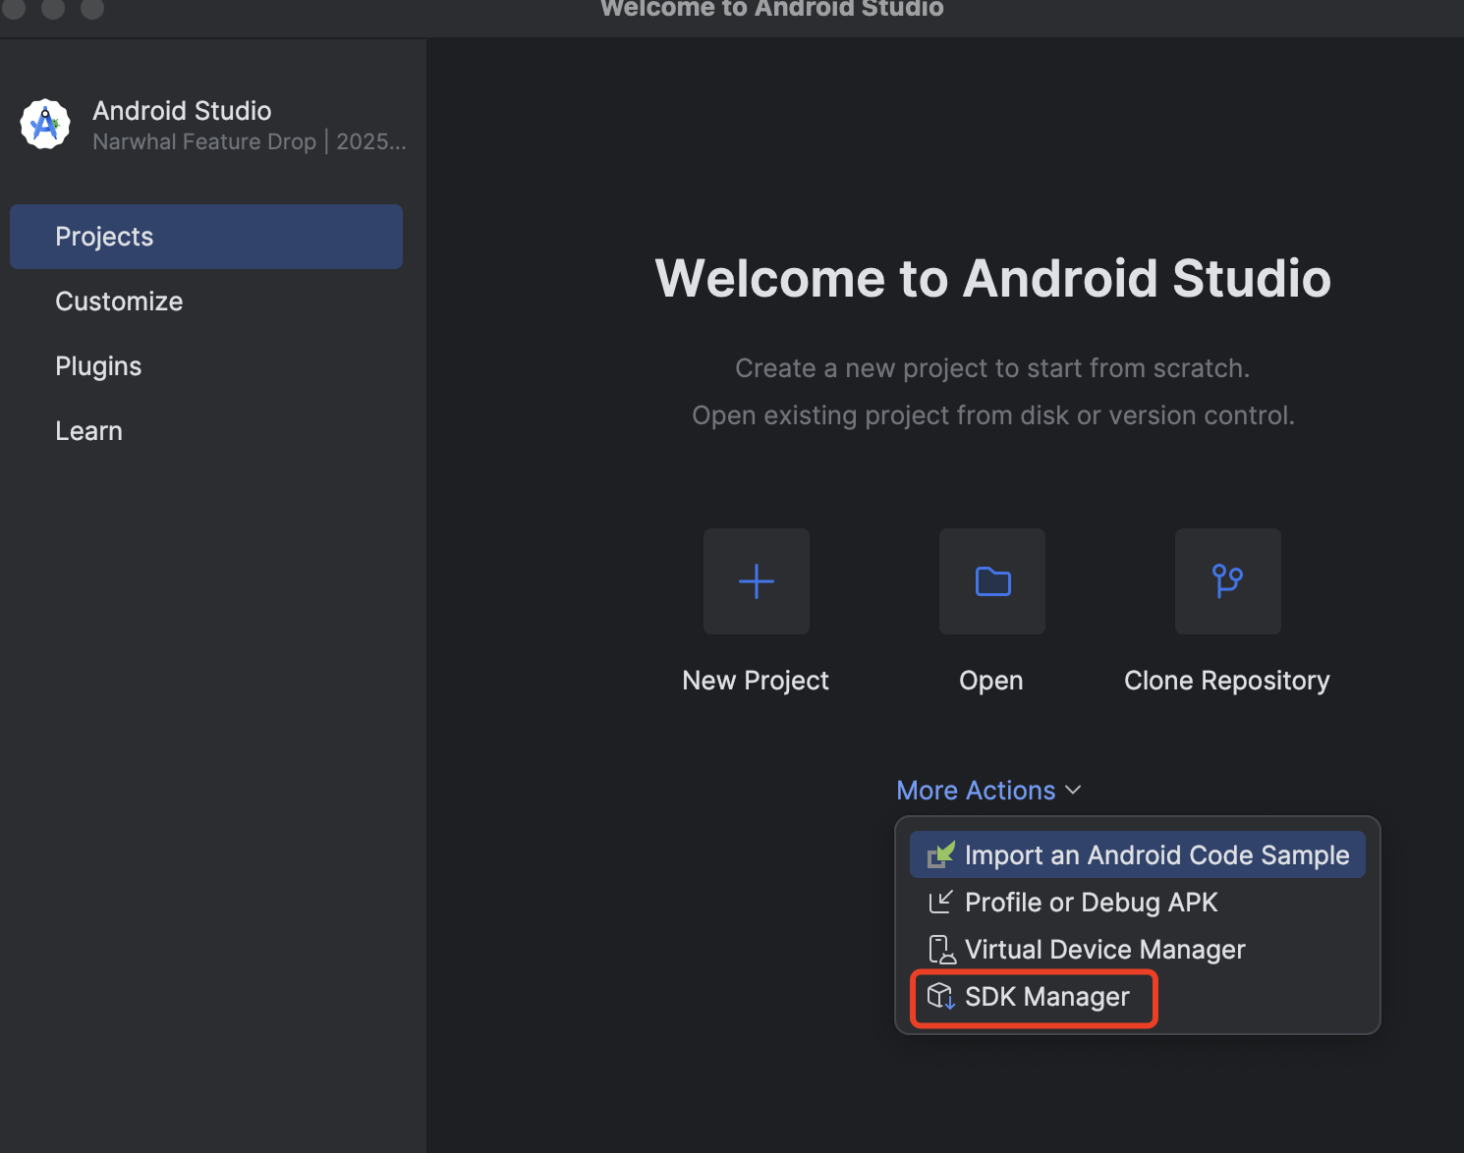Click the Android Studio logo icon
Image resolution: width=1464 pixels, height=1153 pixels.
pos(45,125)
